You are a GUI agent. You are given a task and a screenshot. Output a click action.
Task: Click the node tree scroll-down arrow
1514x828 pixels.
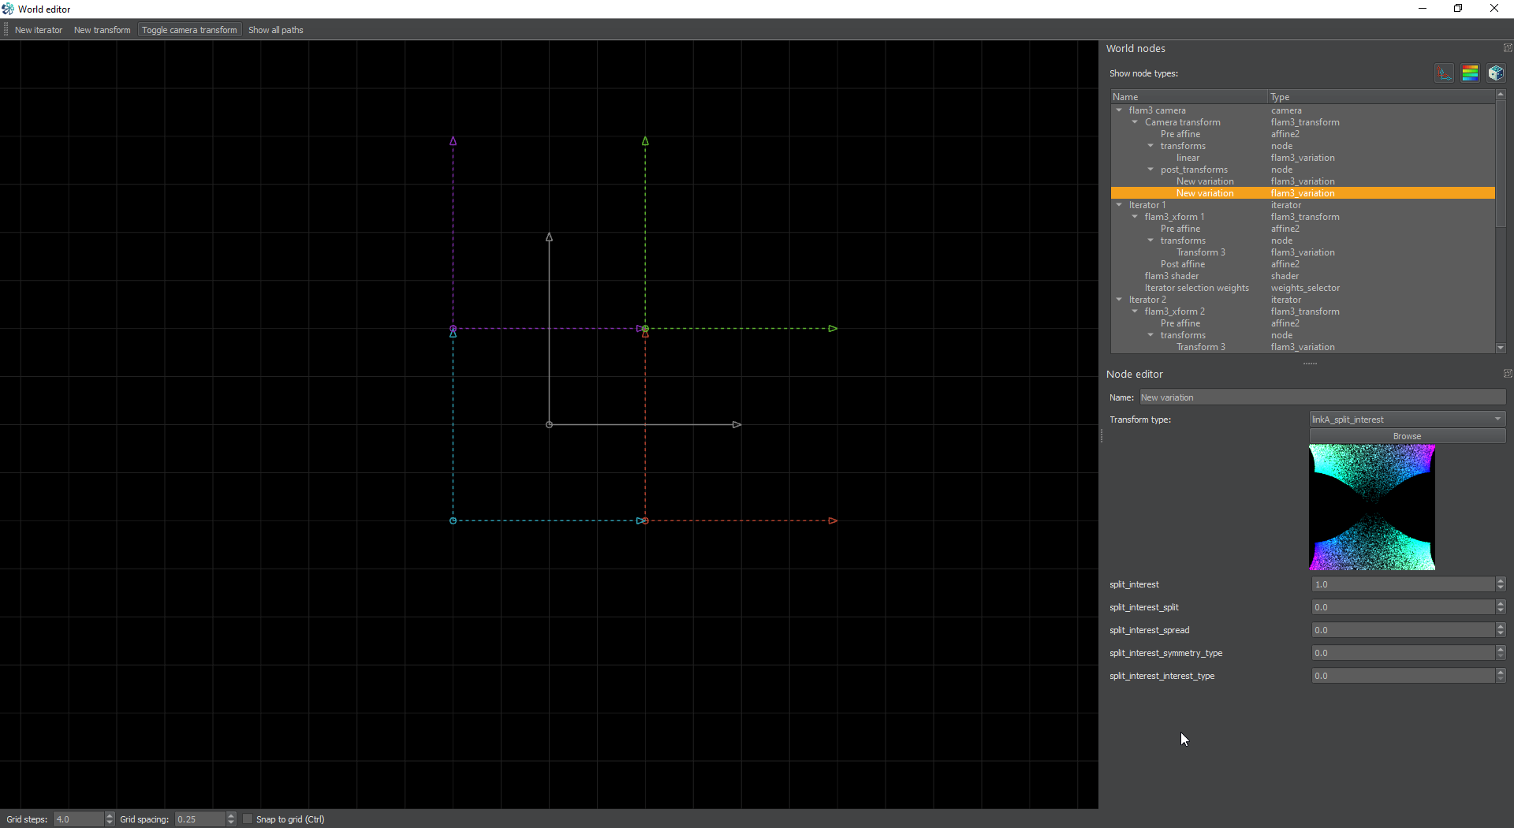click(1501, 348)
